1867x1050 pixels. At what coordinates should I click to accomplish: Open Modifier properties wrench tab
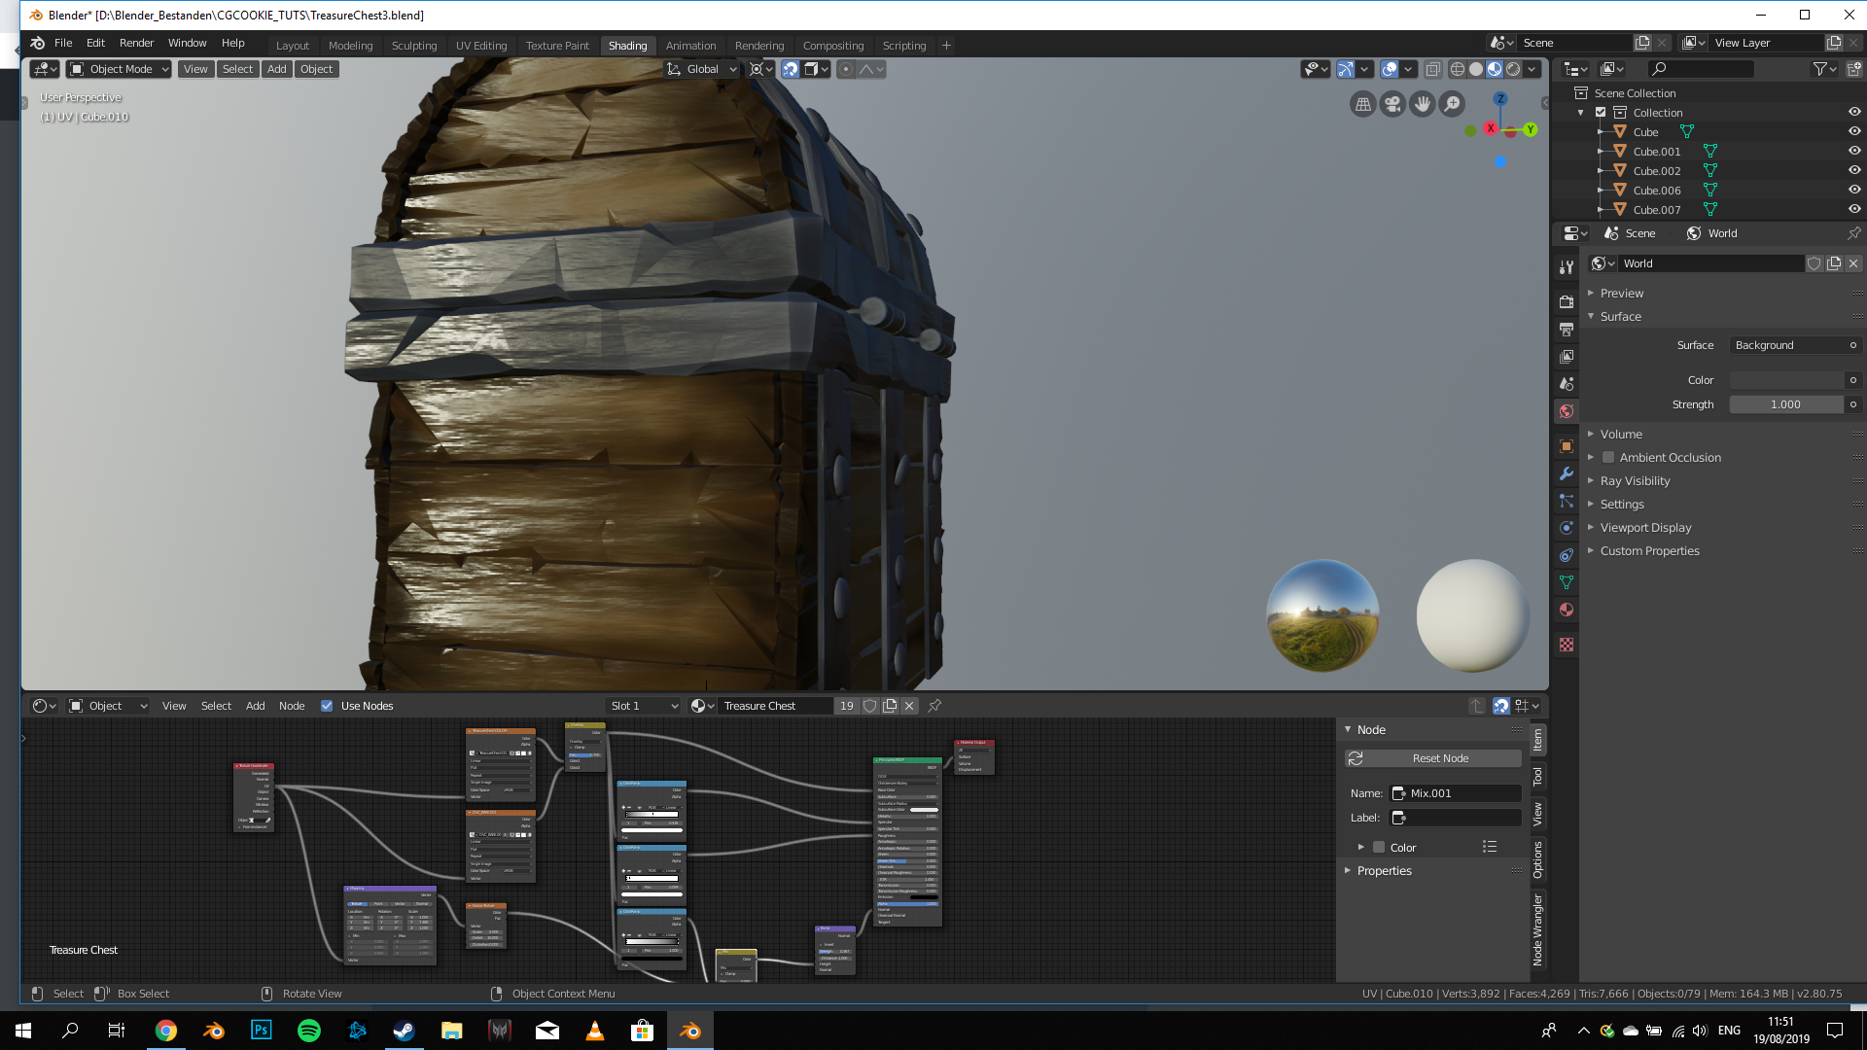1566,473
